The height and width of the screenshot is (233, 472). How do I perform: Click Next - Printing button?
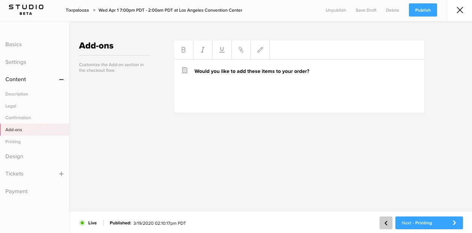[429, 223]
